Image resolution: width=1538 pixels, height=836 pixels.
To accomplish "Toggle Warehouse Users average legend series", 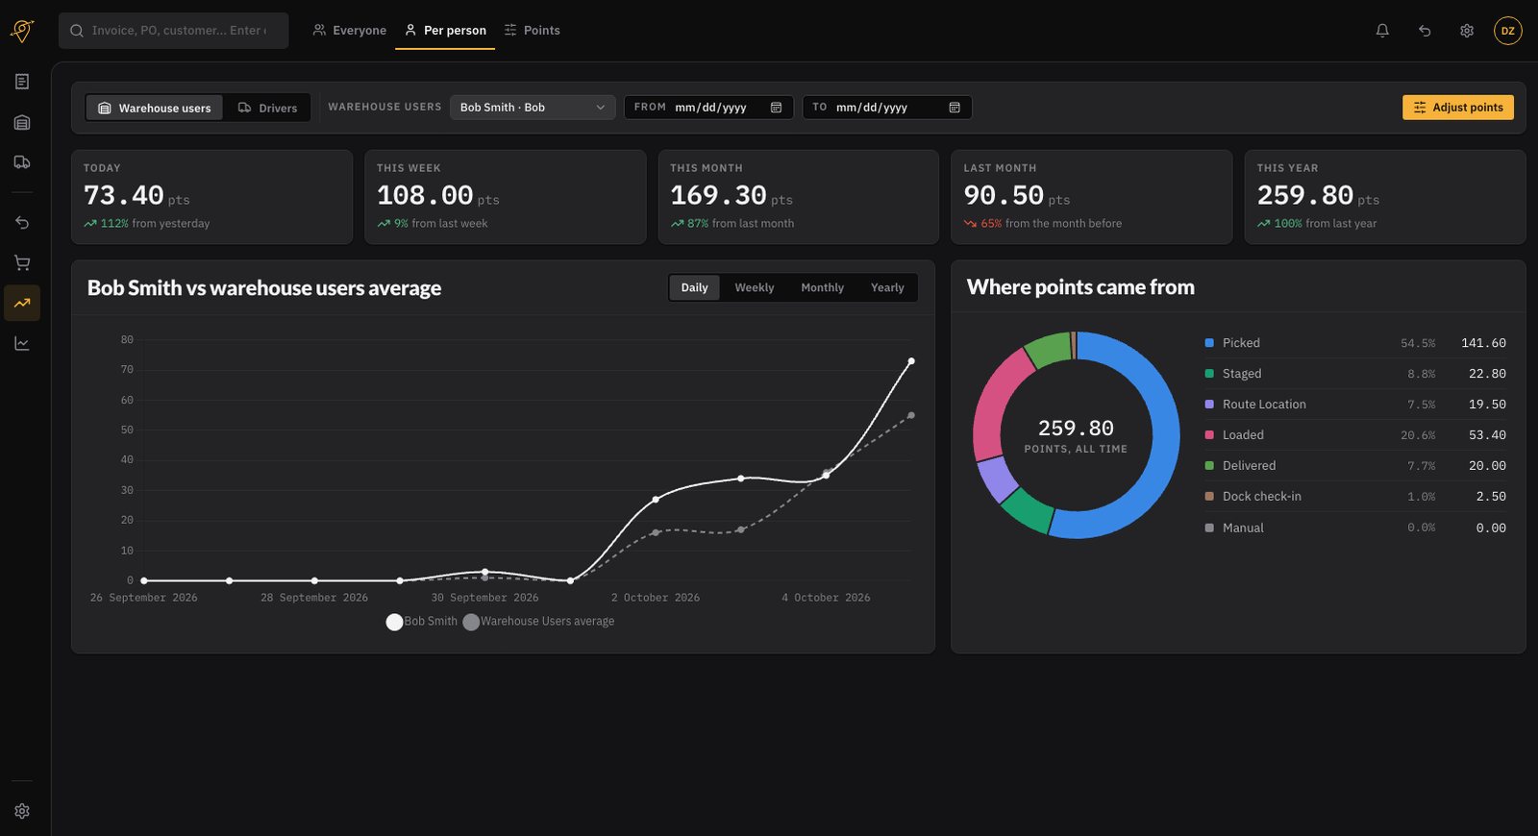I will (x=538, y=622).
